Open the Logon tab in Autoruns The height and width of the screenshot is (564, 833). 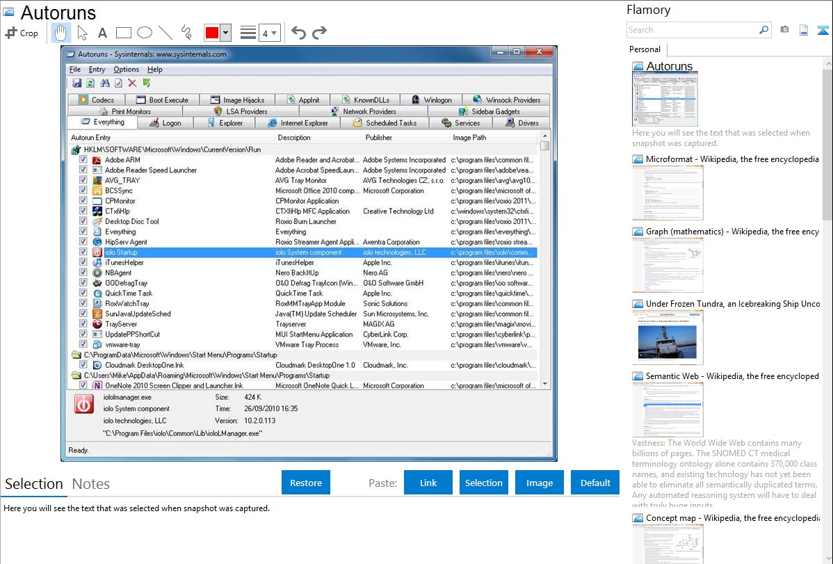coord(165,123)
